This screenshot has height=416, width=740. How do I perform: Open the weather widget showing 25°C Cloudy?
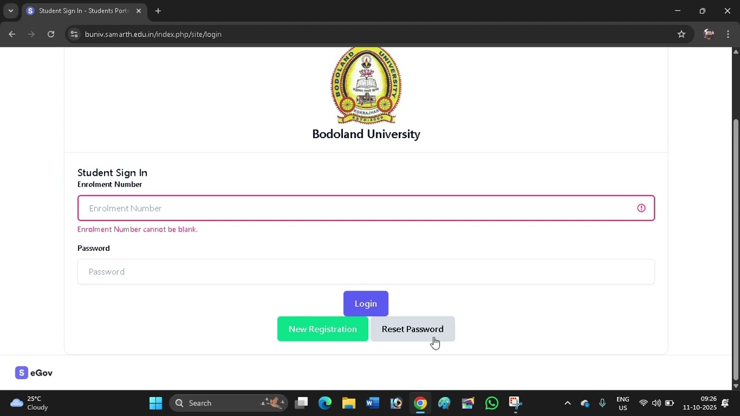29,403
